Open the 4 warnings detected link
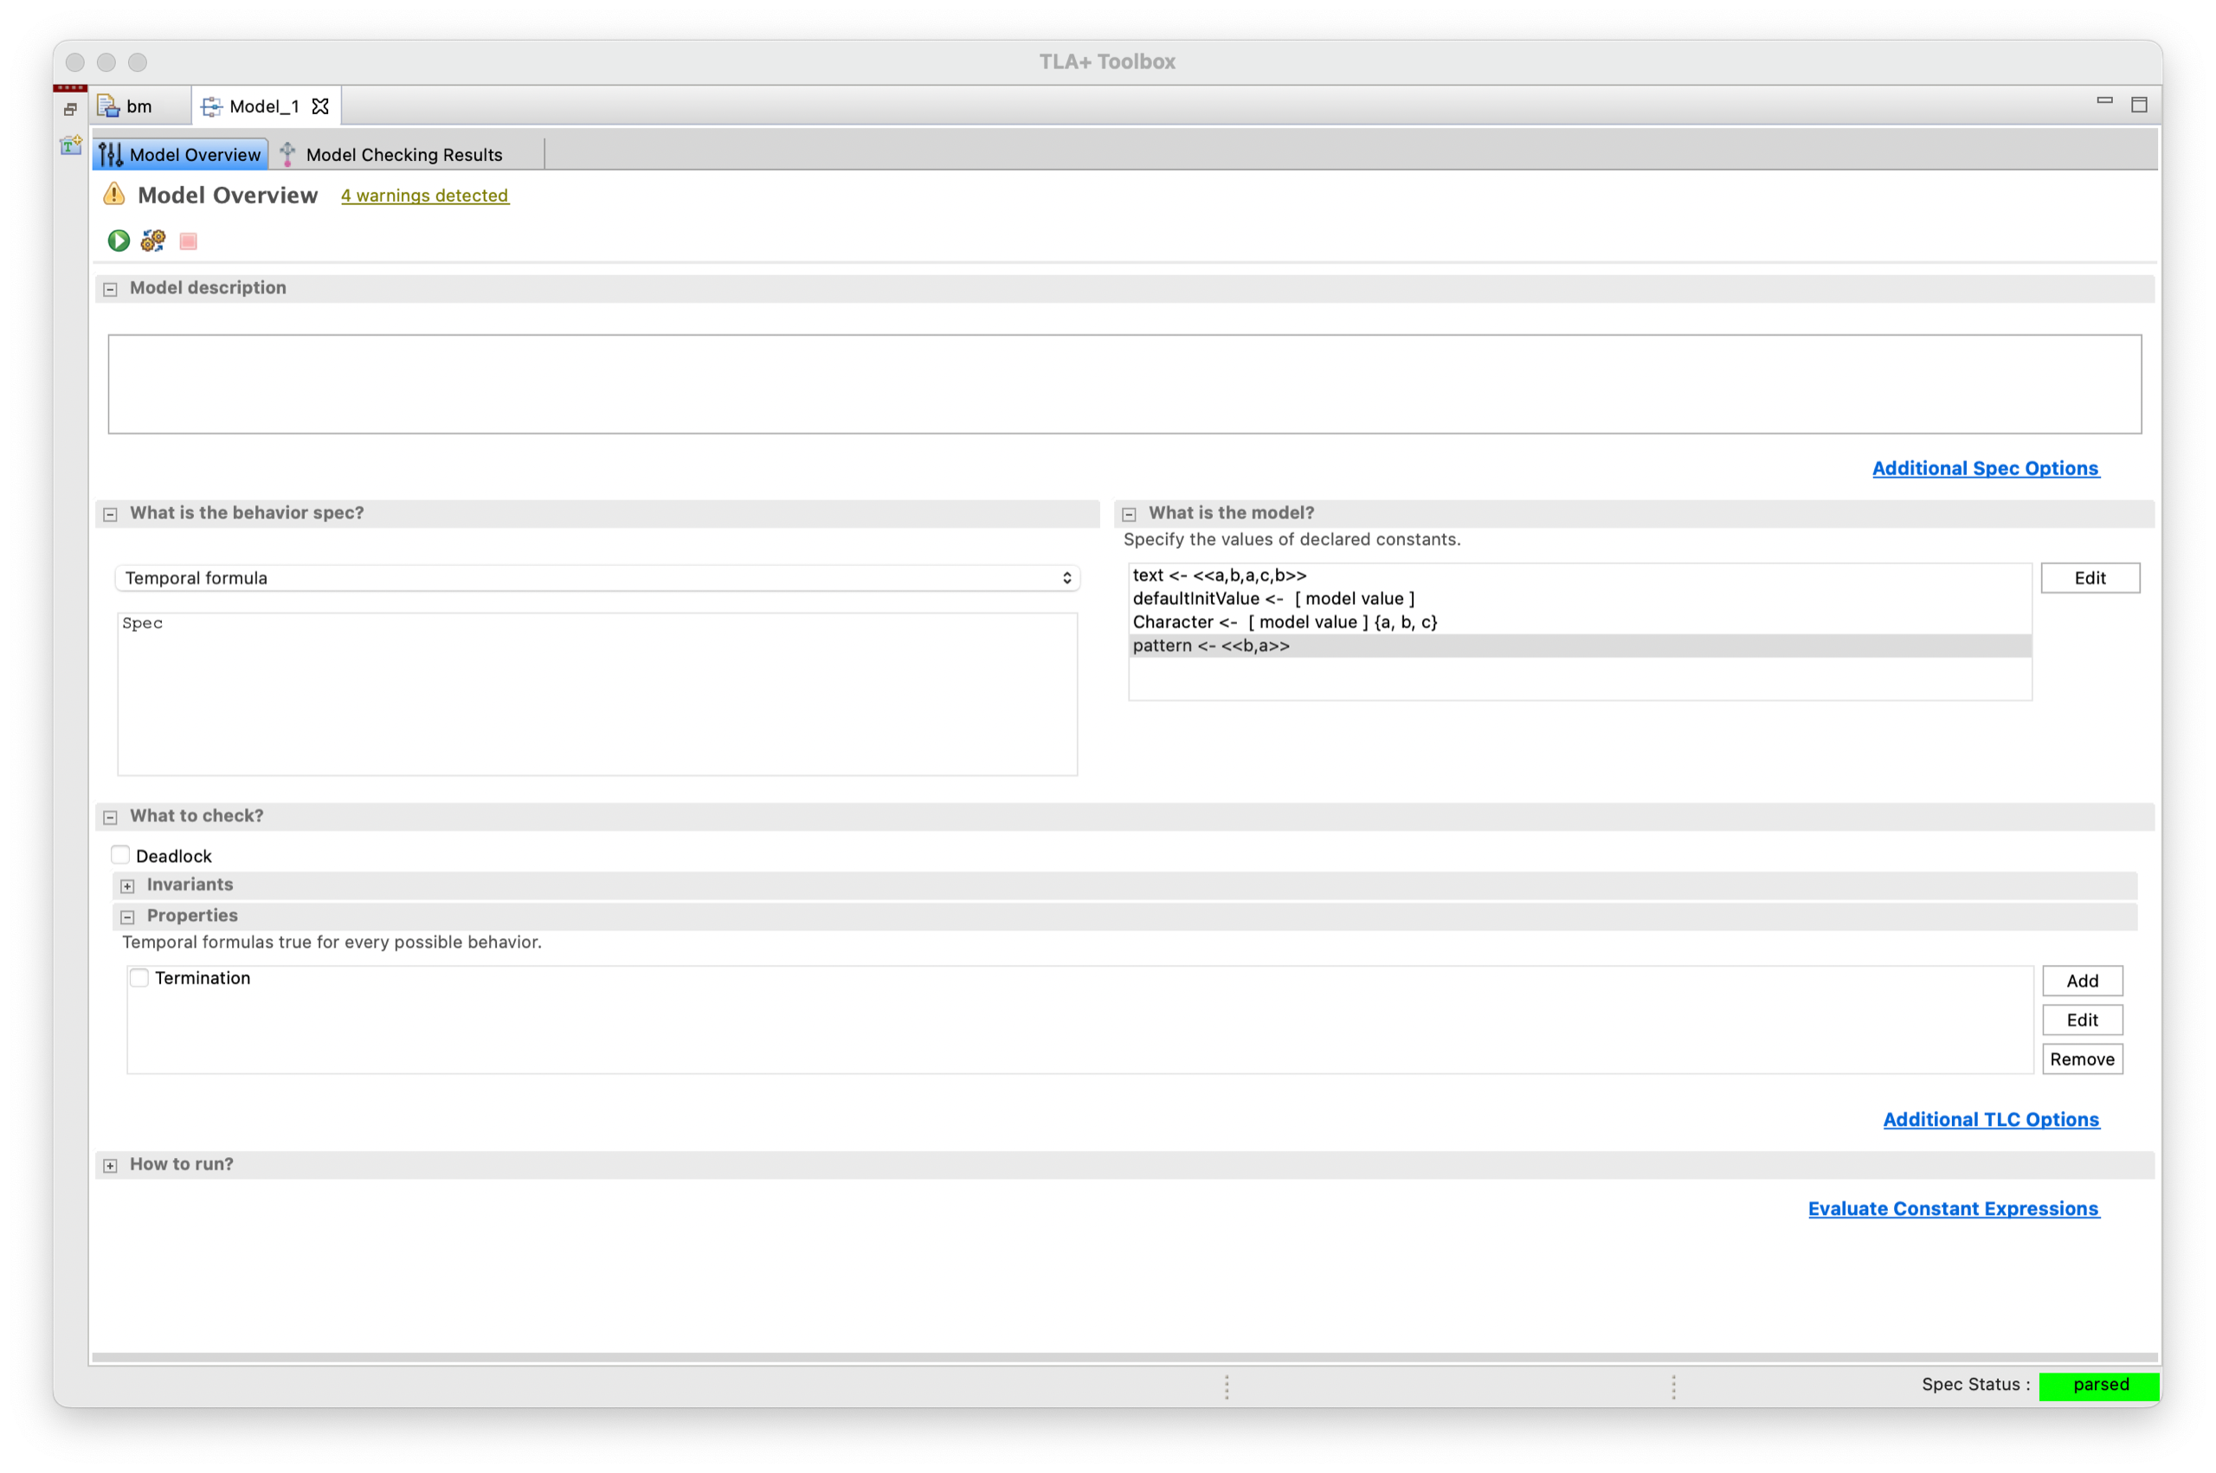Viewport: 2216px width, 1473px height. click(425, 196)
